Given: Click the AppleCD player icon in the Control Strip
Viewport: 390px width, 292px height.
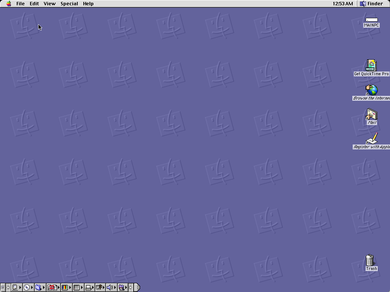Looking at the screenshot, I should click(x=26, y=287).
